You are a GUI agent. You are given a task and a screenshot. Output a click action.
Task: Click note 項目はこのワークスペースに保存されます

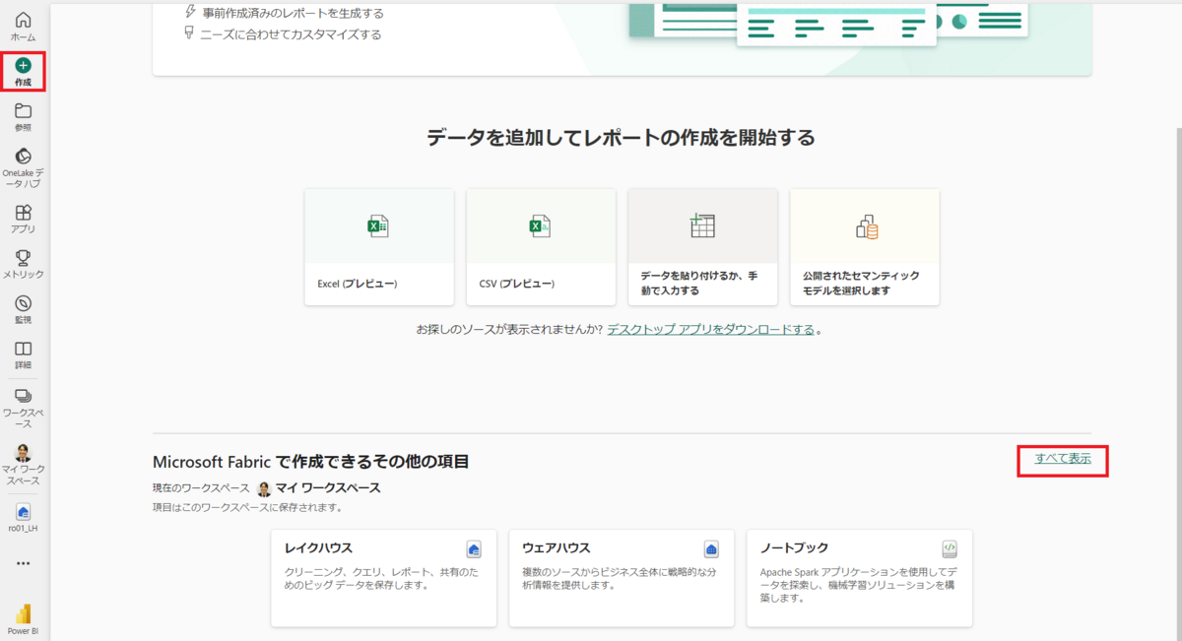pyautogui.click(x=247, y=508)
